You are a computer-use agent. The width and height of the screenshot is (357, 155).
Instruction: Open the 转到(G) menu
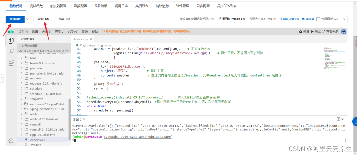[x=73, y=32]
